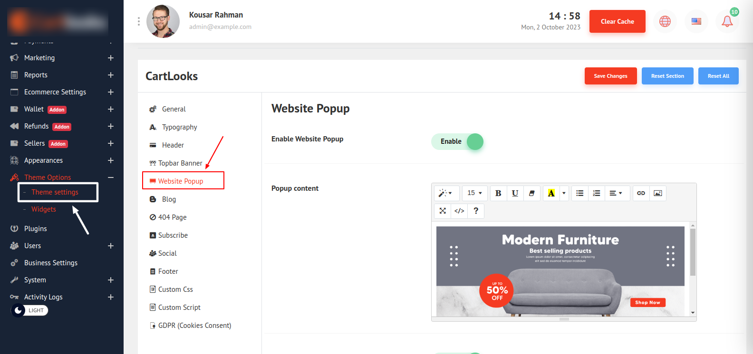Click the Underline formatting icon
The height and width of the screenshot is (354, 753).
[x=515, y=193]
